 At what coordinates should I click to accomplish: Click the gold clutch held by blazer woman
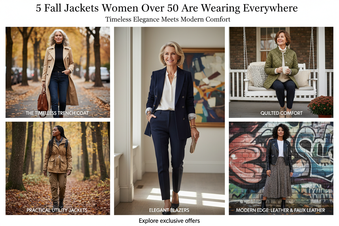point(193,145)
